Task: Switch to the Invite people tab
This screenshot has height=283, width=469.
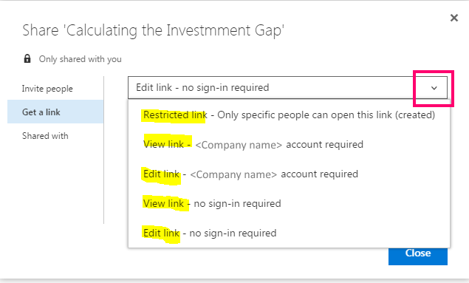Action: point(47,89)
